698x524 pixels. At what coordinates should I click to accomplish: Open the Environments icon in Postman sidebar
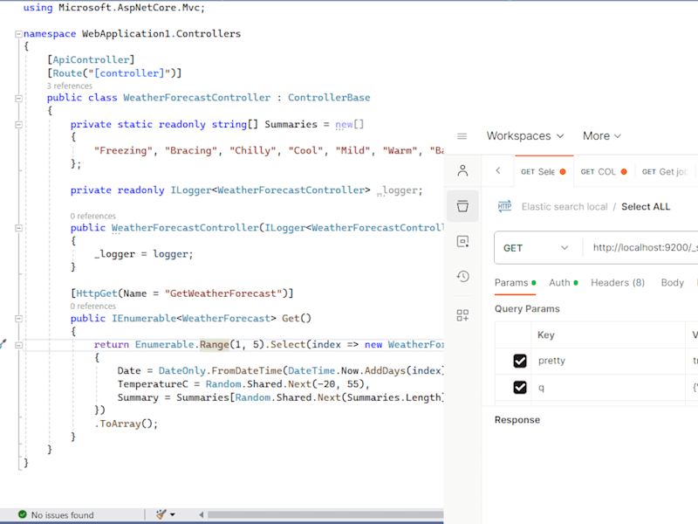[x=462, y=241]
